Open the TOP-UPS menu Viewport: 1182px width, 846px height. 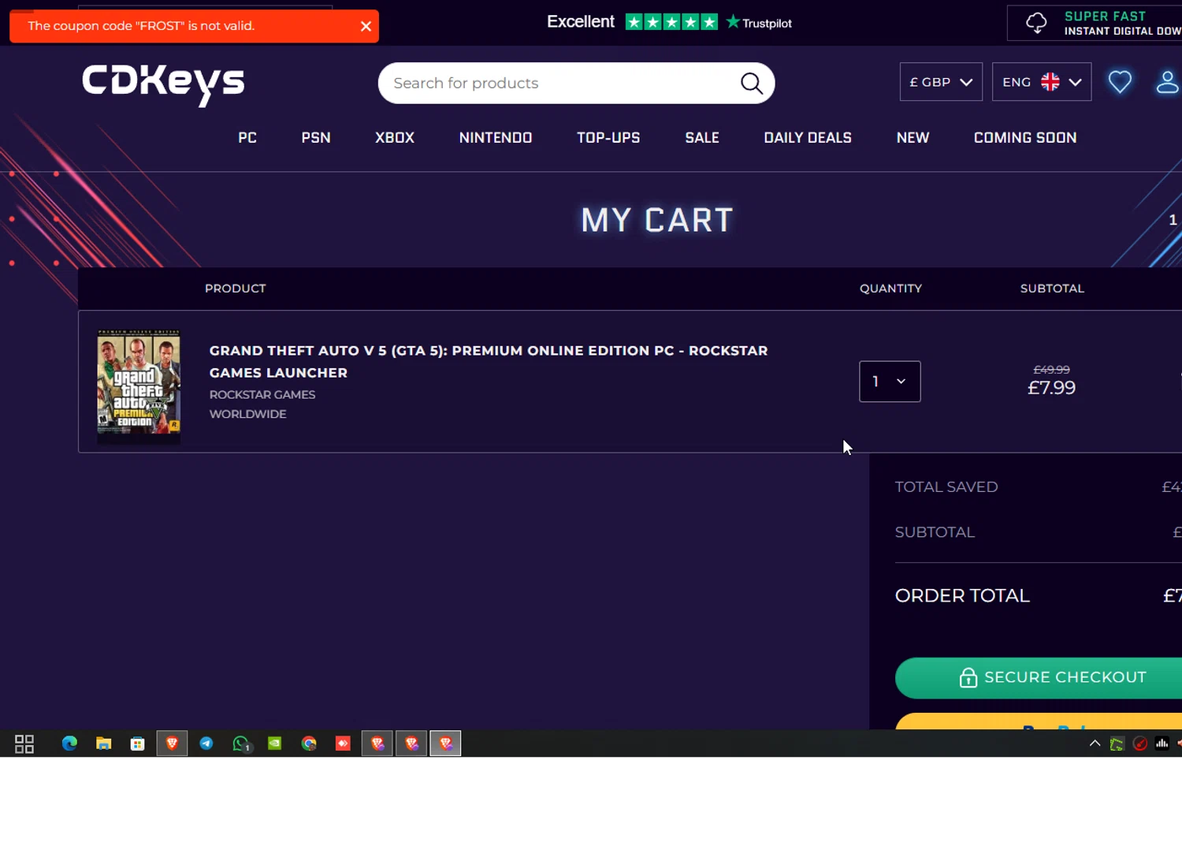point(608,137)
